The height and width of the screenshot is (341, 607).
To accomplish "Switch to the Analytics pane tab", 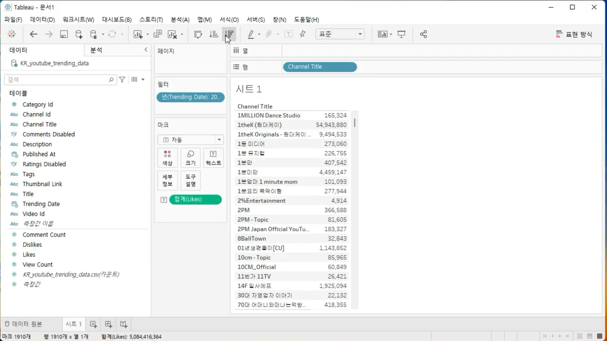I will 96,50.
